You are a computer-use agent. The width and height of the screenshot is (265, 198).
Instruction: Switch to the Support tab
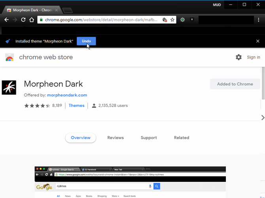149,138
